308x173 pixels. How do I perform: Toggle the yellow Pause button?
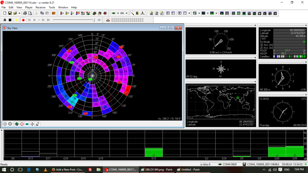tap(16, 20)
